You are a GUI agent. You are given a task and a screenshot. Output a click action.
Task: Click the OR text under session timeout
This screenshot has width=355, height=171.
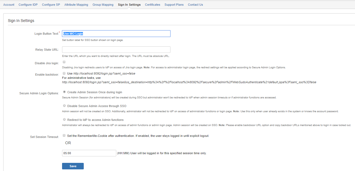(68, 143)
